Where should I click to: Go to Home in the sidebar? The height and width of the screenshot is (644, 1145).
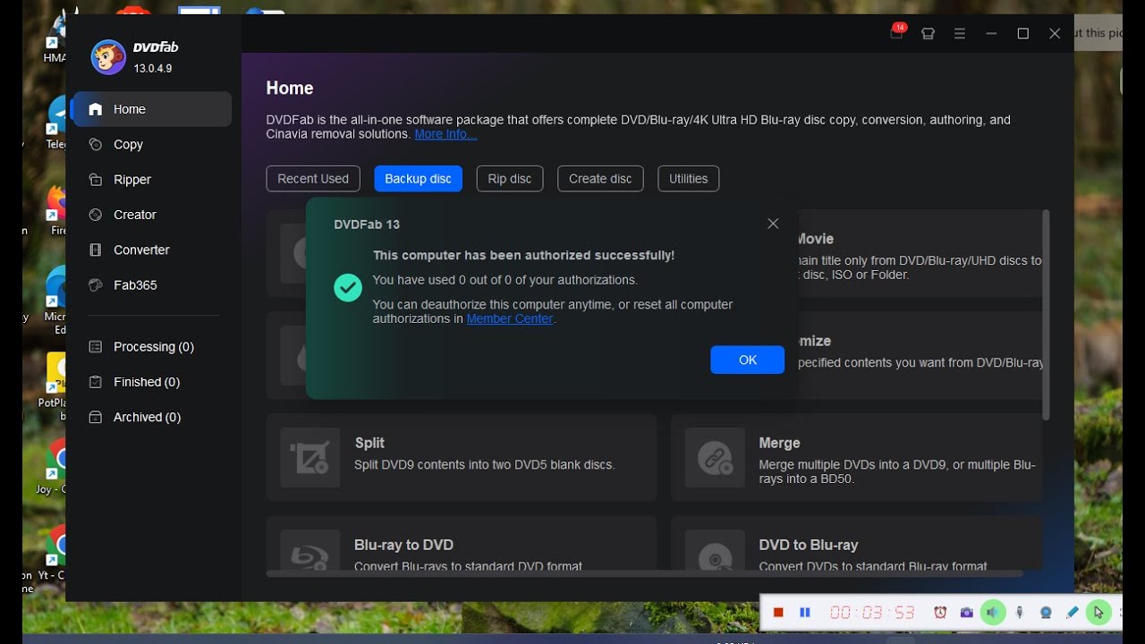pos(151,109)
